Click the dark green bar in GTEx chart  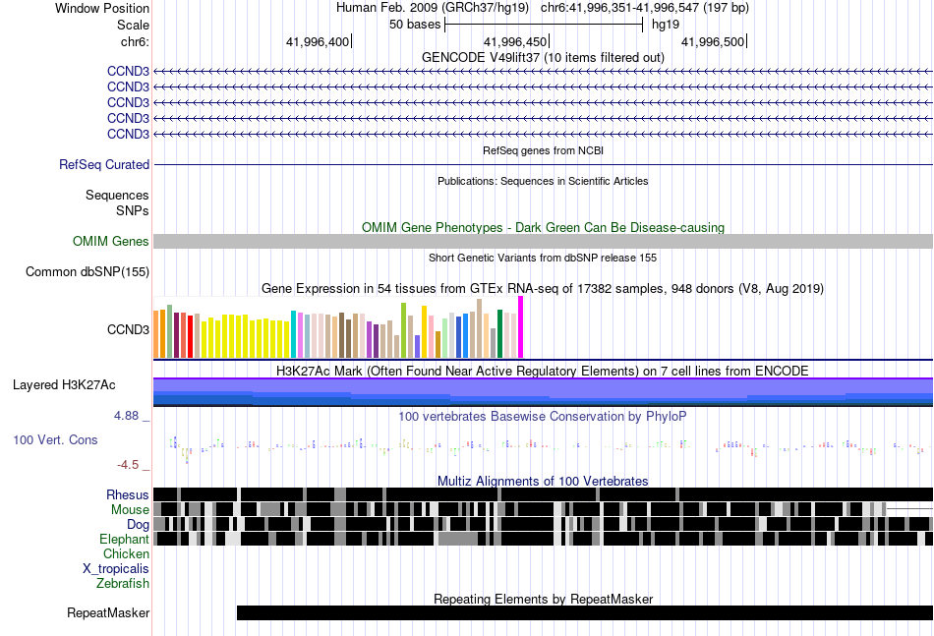click(x=499, y=333)
